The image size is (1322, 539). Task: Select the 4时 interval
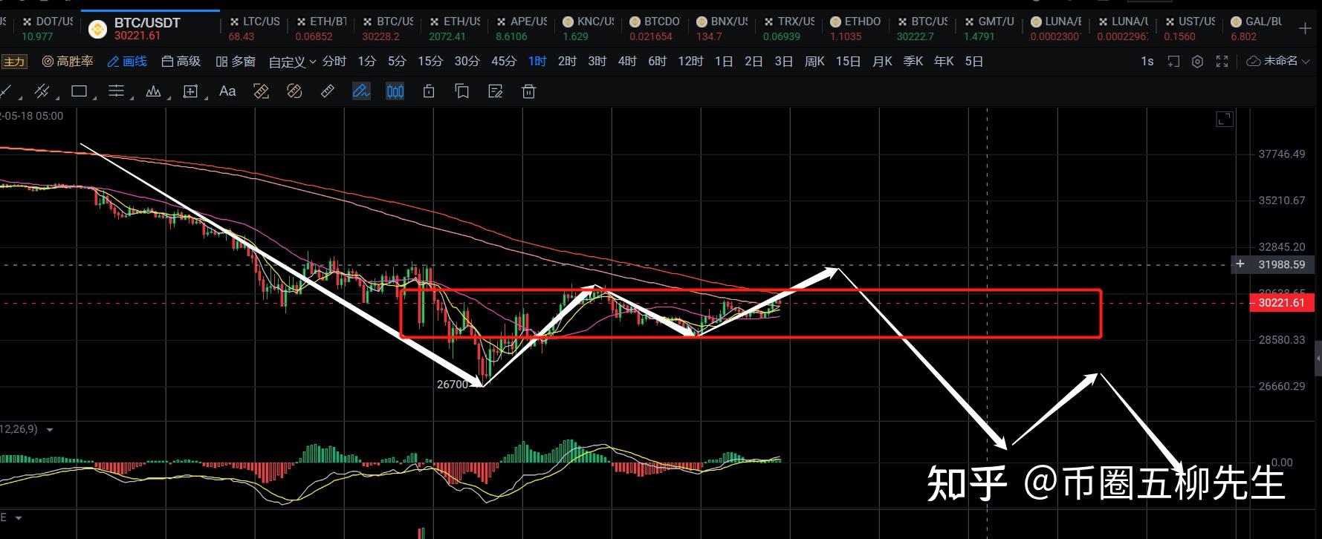[x=627, y=61]
